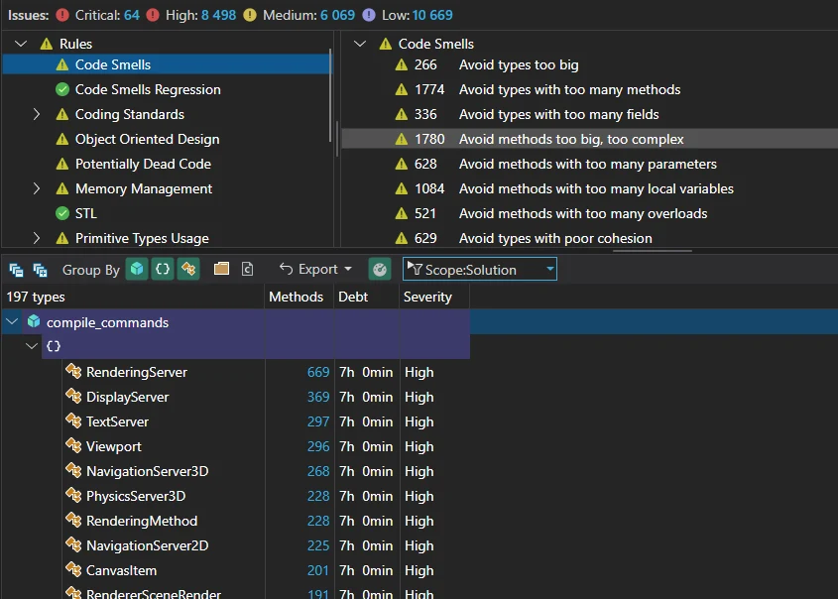This screenshot has width=838, height=599.
Task: Open the Low count 10 669 link
Action: coord(432,15)
